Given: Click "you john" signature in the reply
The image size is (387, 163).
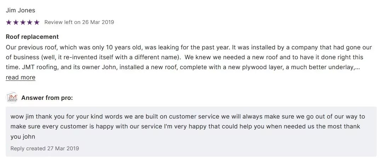Looking at the screenshot, I should tap(23, 137).
